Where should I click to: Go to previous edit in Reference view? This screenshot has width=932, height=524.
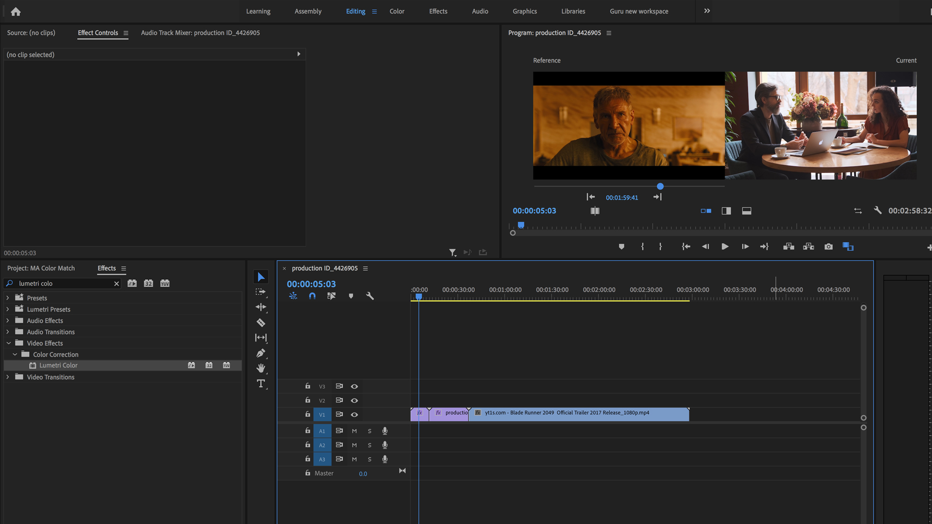tap(590, 197)
